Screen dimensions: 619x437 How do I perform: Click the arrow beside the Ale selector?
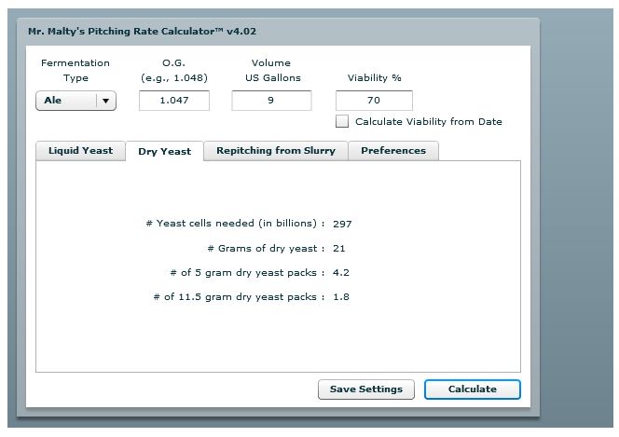tap(105, 101)
